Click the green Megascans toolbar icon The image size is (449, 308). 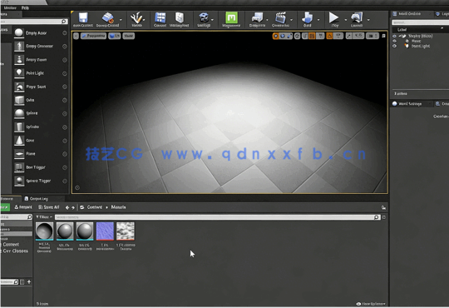pos(231,17)
